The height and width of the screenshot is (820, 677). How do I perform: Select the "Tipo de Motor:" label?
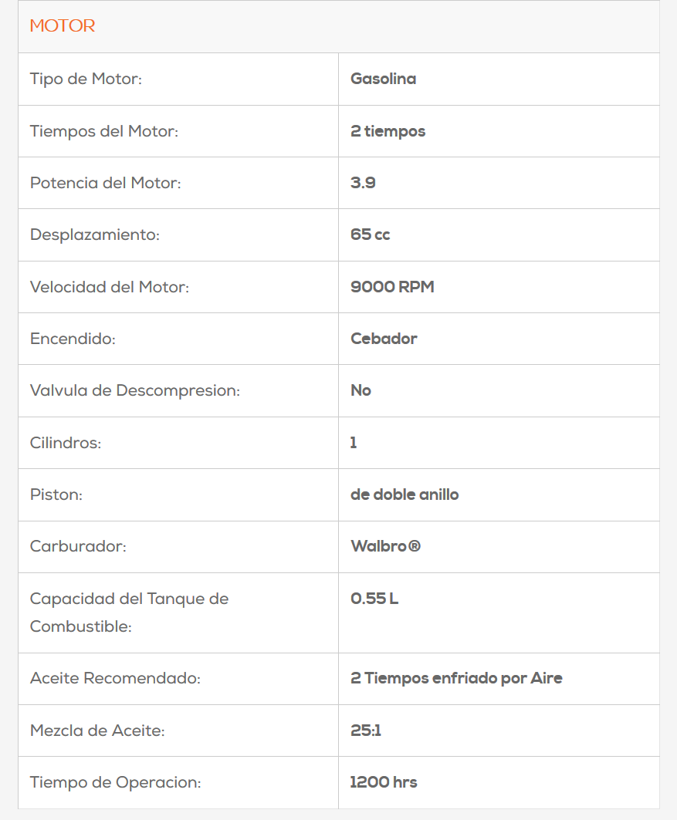(x=86, y=79)
